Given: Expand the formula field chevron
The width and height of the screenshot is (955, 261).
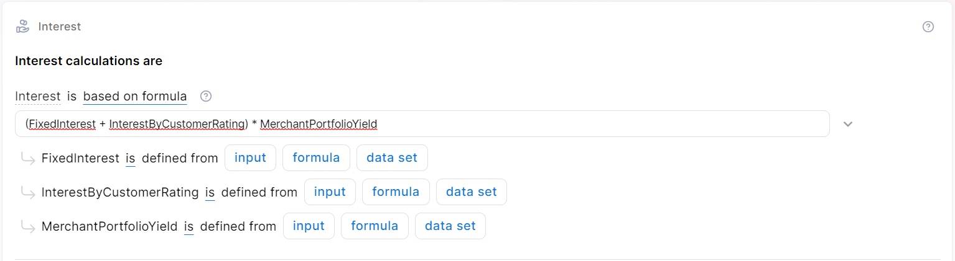Looking at the screenshot, I should pos(847,124).
